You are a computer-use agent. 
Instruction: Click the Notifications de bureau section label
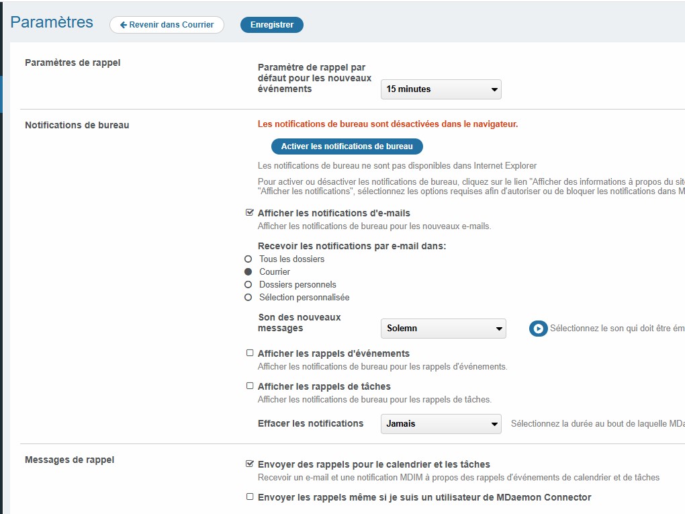coord(77,125)
